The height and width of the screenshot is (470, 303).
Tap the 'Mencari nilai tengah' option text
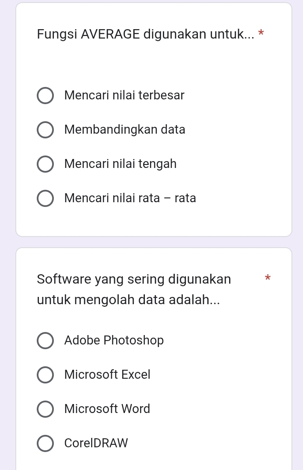click(121, 164)
